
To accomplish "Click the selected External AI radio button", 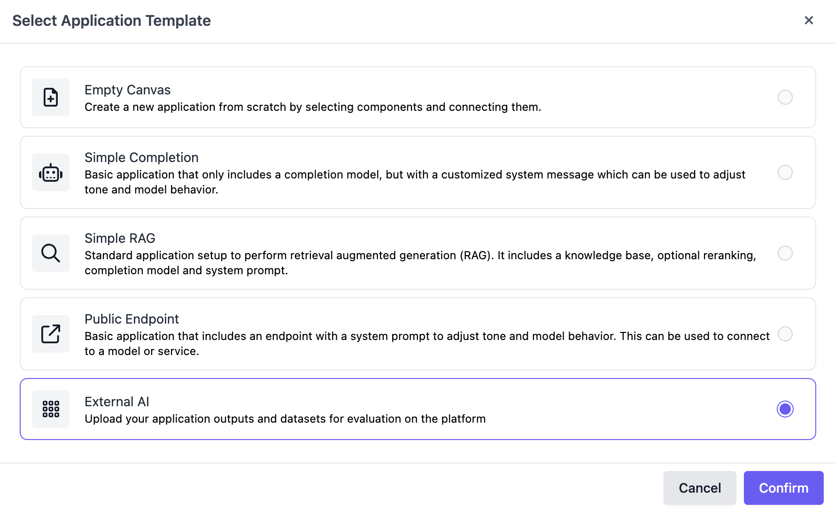I will click(x=785, y=409).
